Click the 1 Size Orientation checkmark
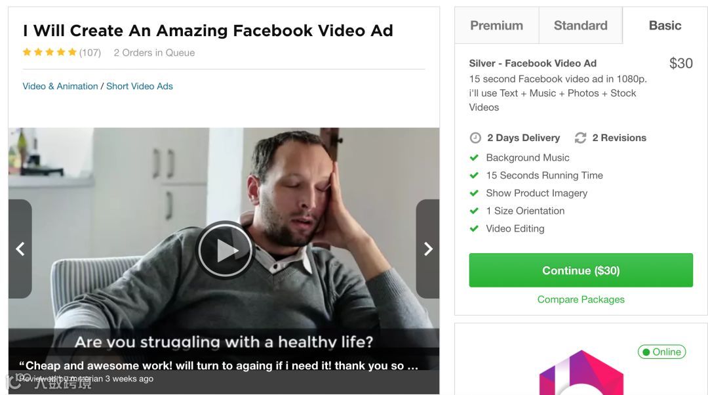 pyautogui.click(x=474, y=211)
